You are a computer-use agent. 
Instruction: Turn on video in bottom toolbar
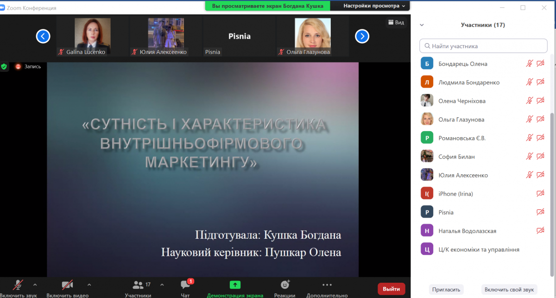(67, 285)
